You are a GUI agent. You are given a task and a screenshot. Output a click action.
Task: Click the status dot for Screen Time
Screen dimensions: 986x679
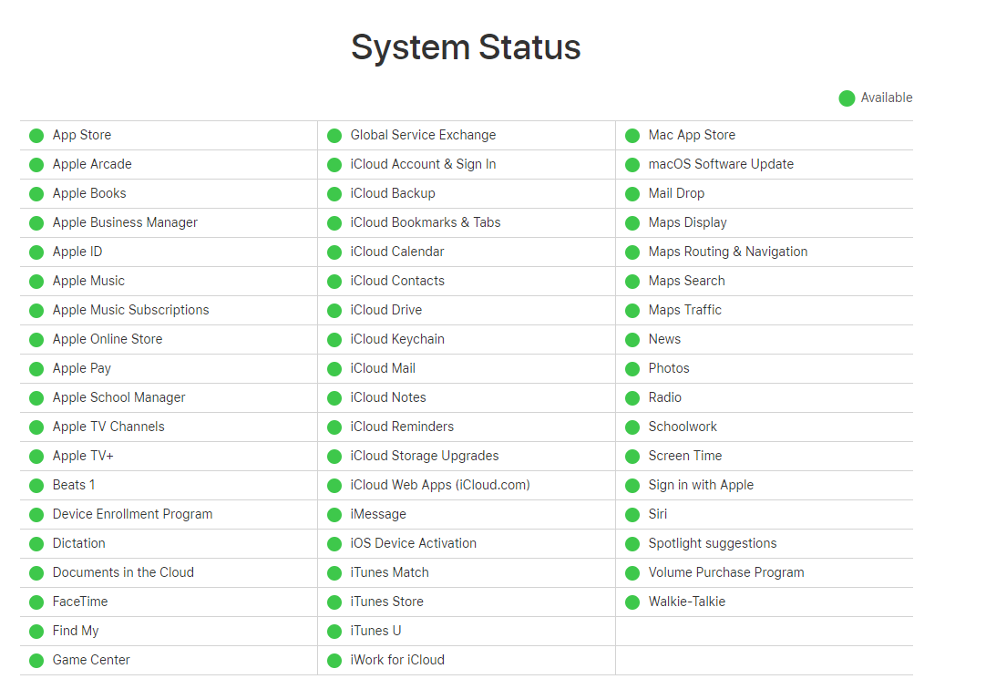(x=632, y=457)
